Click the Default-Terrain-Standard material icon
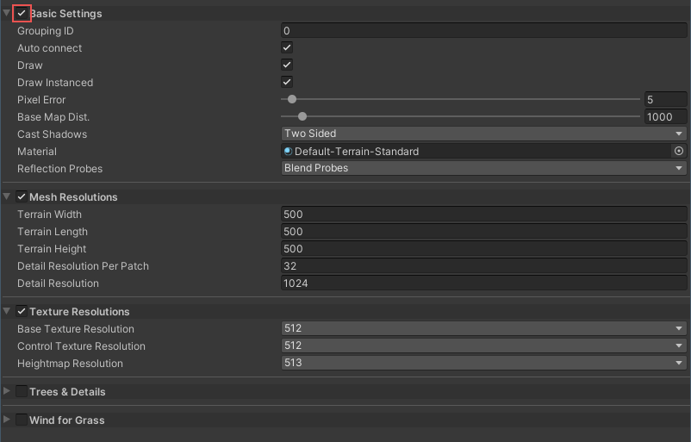 [x=289, y=152]
